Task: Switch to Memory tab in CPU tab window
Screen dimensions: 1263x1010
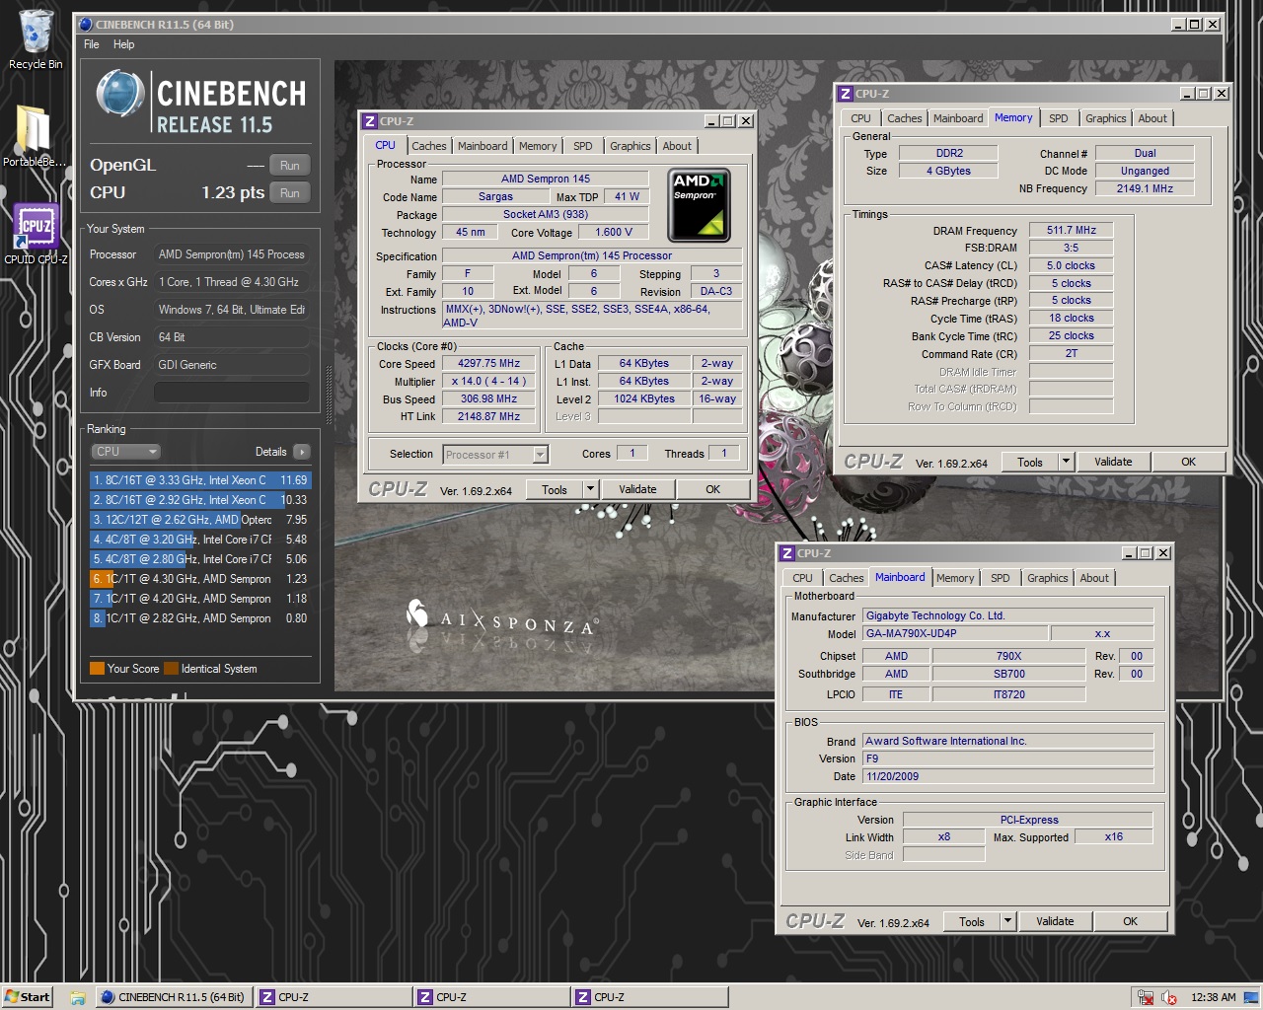Action: [538, 146]
